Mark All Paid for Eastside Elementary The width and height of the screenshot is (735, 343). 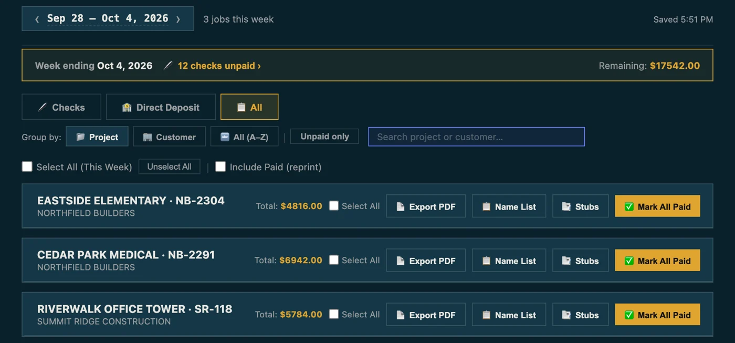(x=657, y=206)
